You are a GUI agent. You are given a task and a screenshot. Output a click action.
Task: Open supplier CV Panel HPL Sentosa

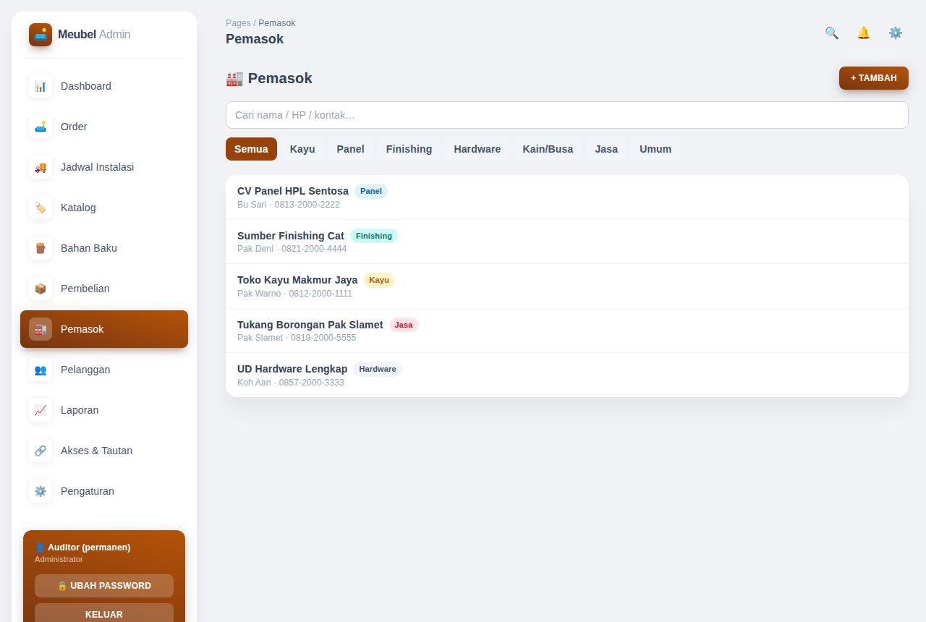(x=567, y=197)
